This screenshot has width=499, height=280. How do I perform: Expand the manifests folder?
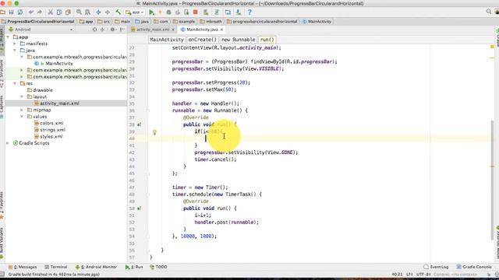coord(15,44)
